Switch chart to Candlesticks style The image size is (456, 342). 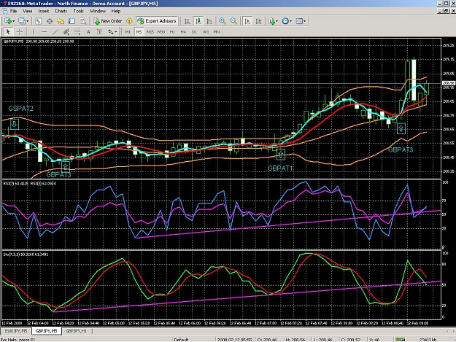198,21
